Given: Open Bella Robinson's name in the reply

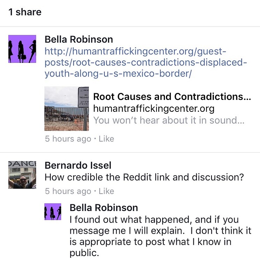Looking at the screenshot, I should click(104, 208).
